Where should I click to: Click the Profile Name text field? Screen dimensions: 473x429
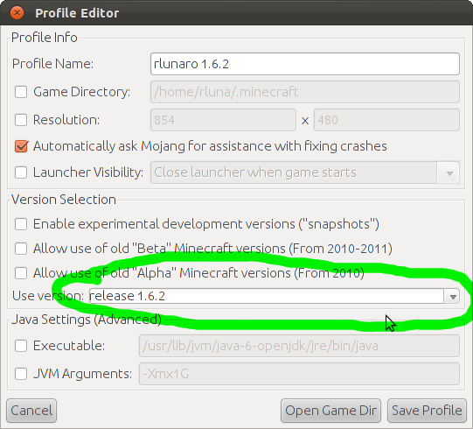click(305, 64)
